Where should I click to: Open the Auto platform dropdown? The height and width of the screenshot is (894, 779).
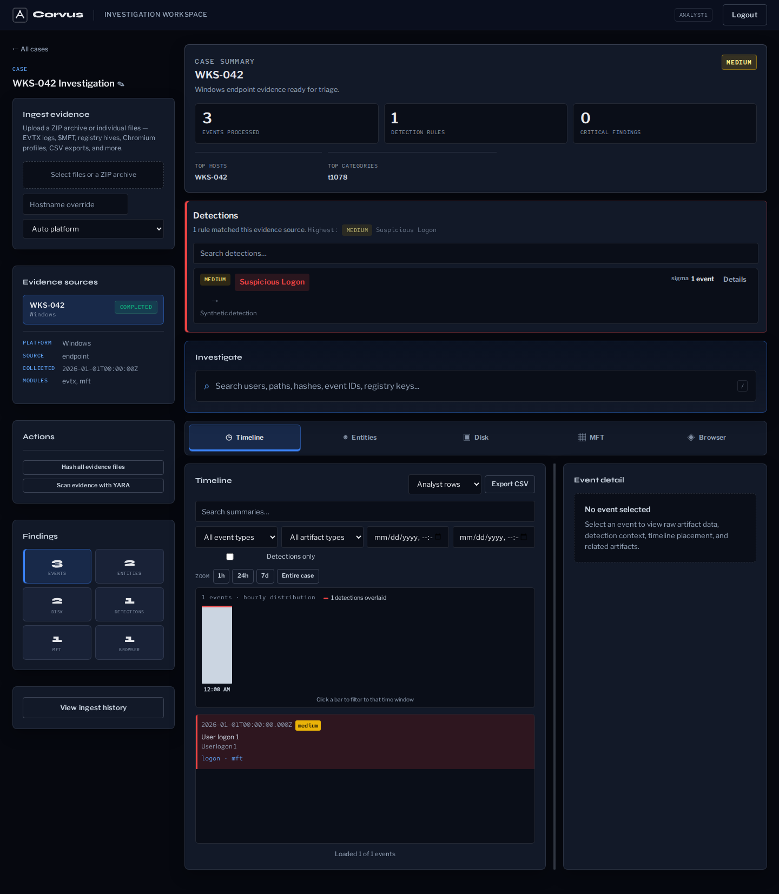93,229
